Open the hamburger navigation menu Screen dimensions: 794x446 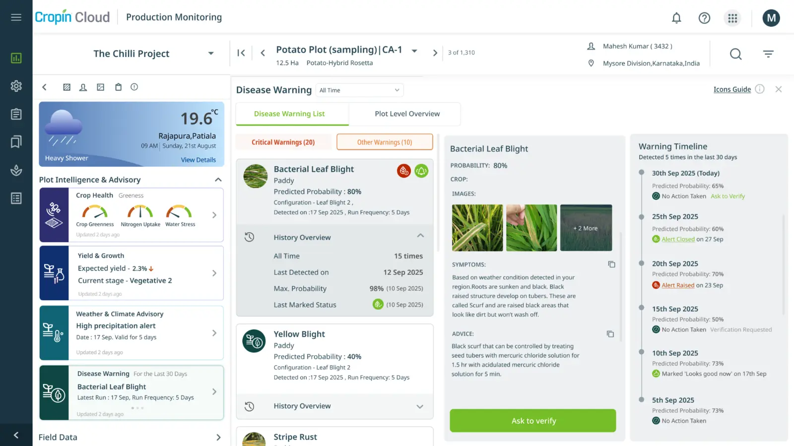16,17
